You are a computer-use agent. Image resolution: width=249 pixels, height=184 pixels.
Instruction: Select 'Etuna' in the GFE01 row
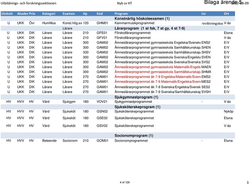[x=228, y=33]
